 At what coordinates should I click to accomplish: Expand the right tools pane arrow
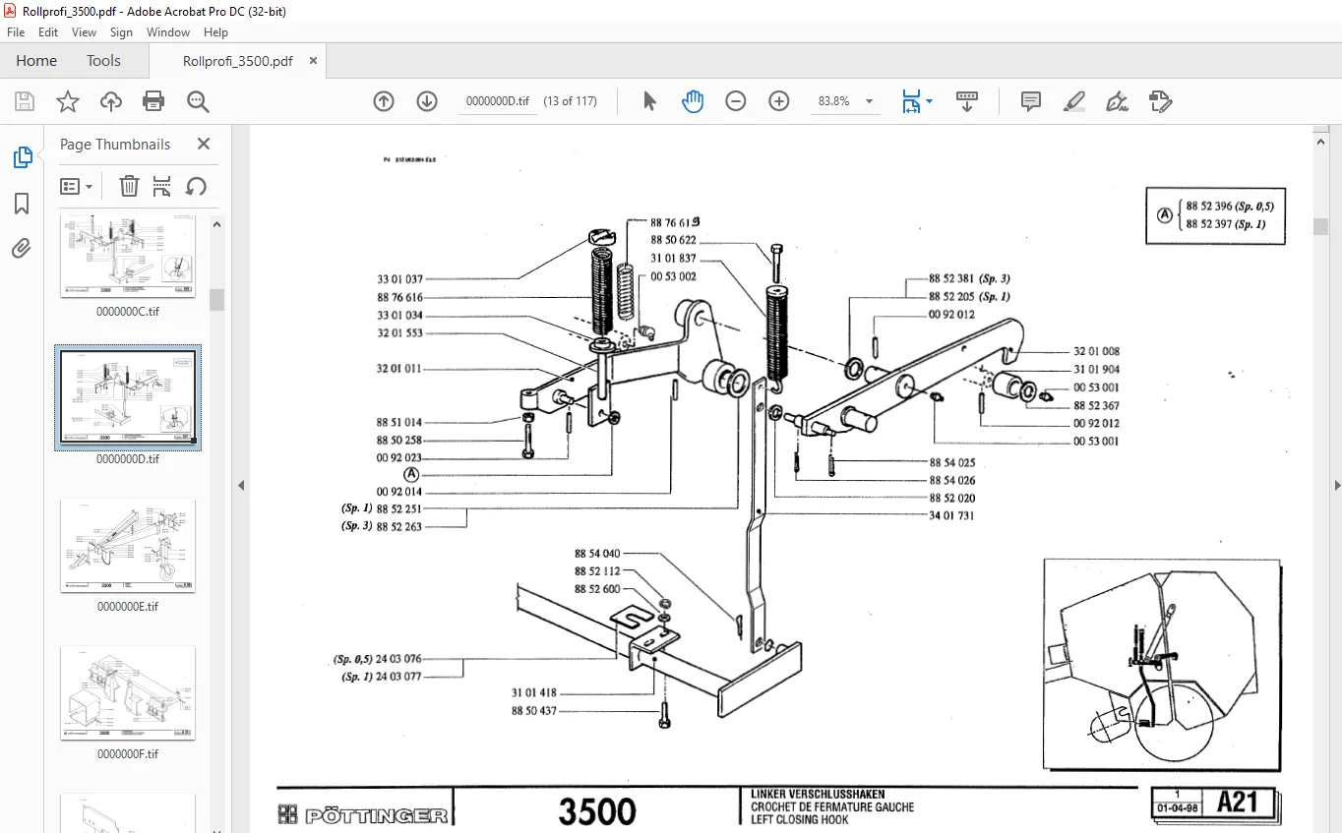click(1337, 485)
